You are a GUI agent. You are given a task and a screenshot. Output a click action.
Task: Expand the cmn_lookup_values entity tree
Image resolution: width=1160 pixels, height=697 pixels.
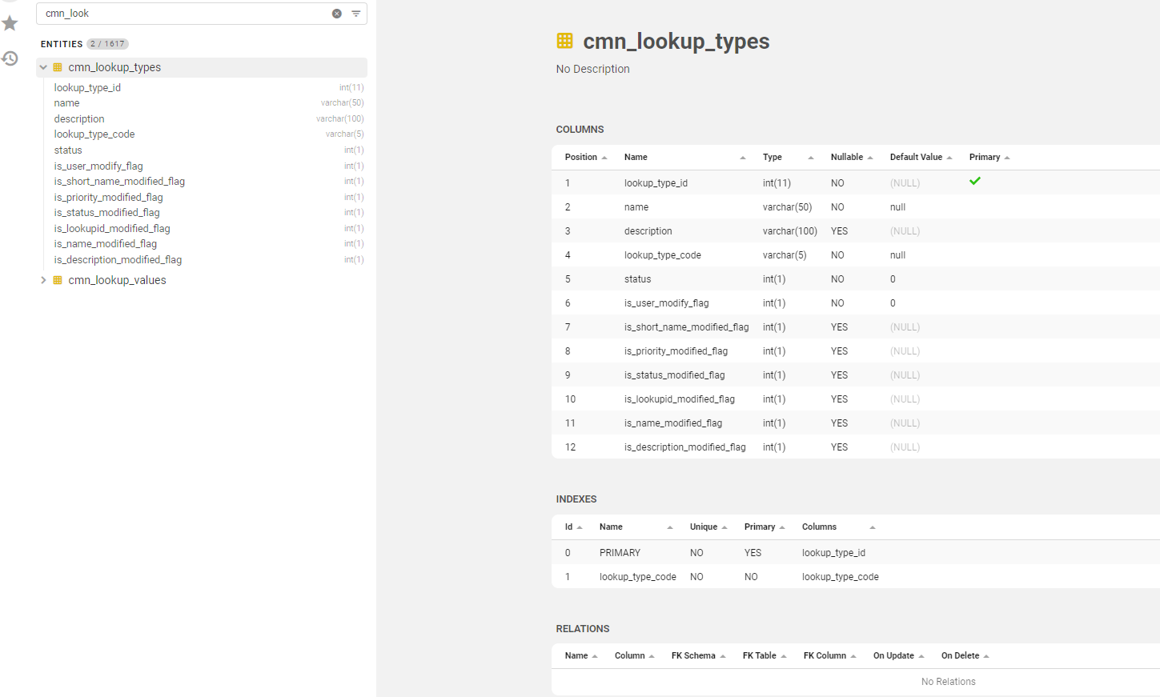tap(42, 280)
